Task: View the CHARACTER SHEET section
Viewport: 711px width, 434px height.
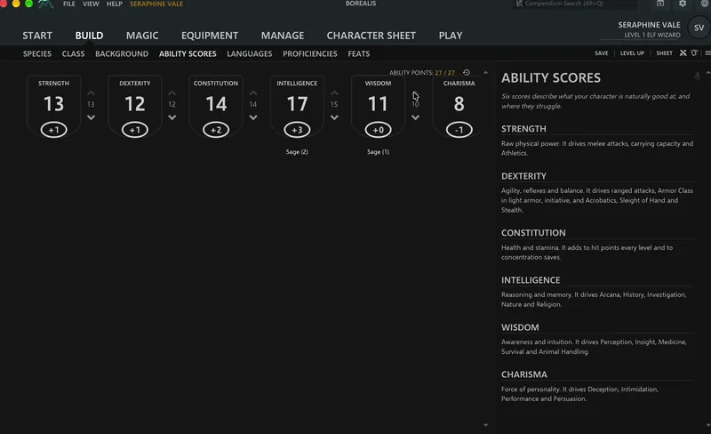Action: point(371,36)
